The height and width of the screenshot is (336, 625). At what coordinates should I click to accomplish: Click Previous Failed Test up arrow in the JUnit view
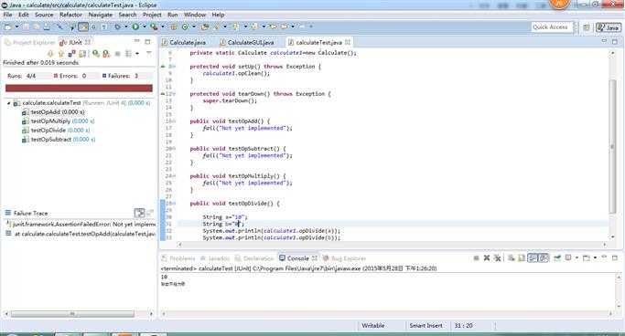(60, 53)
